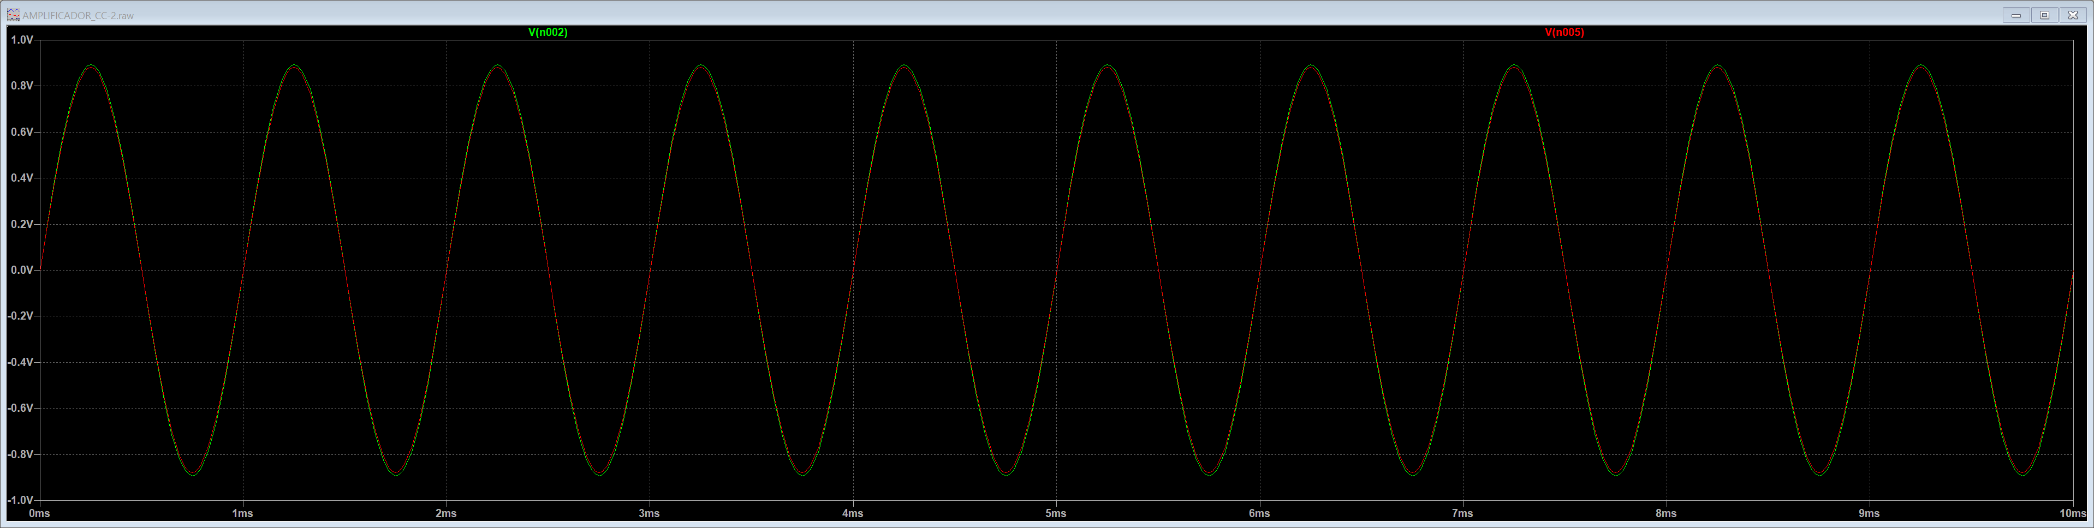The image size is (2094, 528).
Task: Click the 8ms time axis tick label
Action: coord(1665,513)
